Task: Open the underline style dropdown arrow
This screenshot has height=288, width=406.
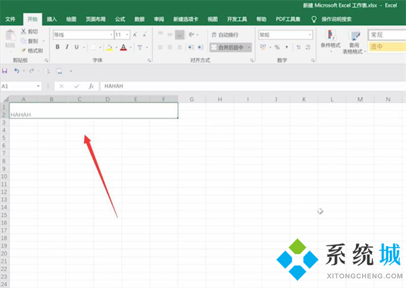Action: [x=84, y=47]
